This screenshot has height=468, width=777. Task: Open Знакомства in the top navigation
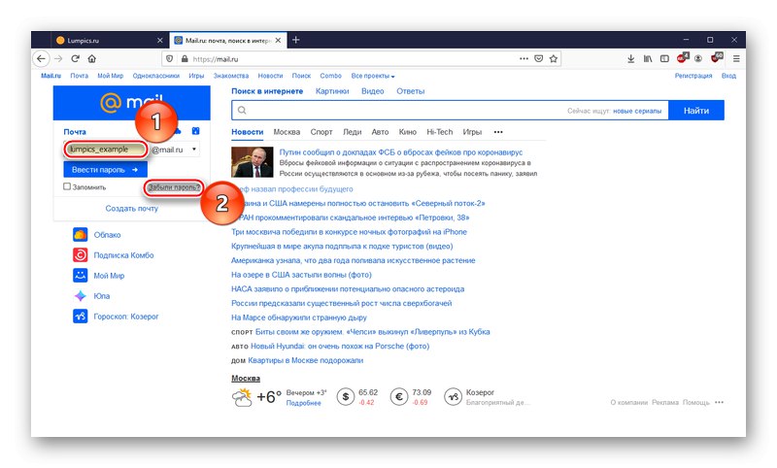(x=231, y=76)
